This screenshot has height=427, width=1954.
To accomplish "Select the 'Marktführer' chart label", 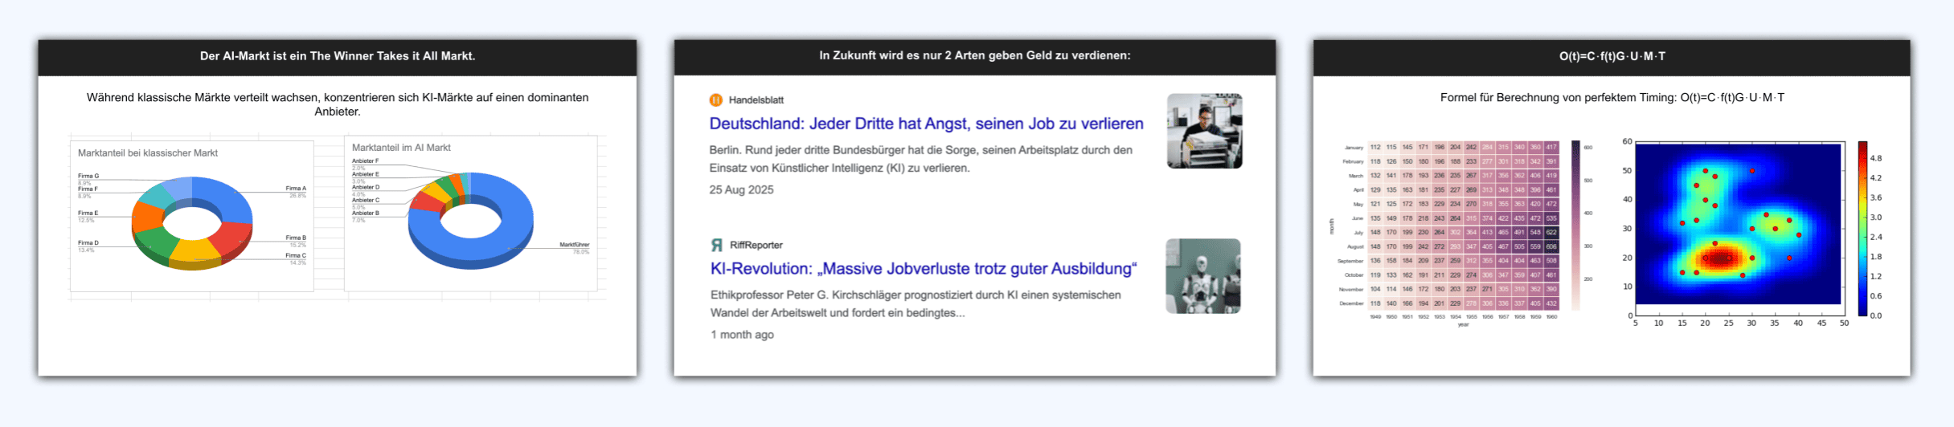I will 575,245.
